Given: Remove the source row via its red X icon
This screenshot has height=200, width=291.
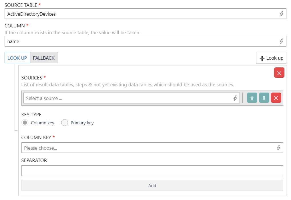Looking at the screenshot, I should click(x=276, y=98).
